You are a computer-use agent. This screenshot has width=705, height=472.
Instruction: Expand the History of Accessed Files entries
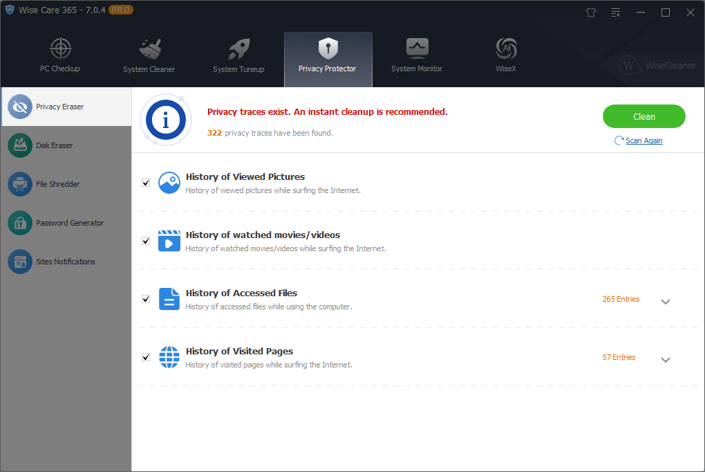point(666,302)
